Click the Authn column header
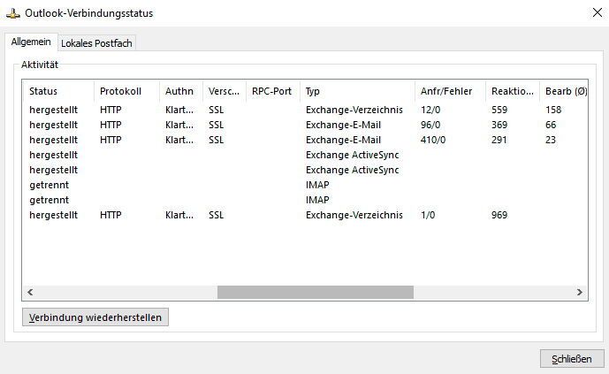Image resolution: width=609 pixels, height=374 pixels. tap(181, 91)
